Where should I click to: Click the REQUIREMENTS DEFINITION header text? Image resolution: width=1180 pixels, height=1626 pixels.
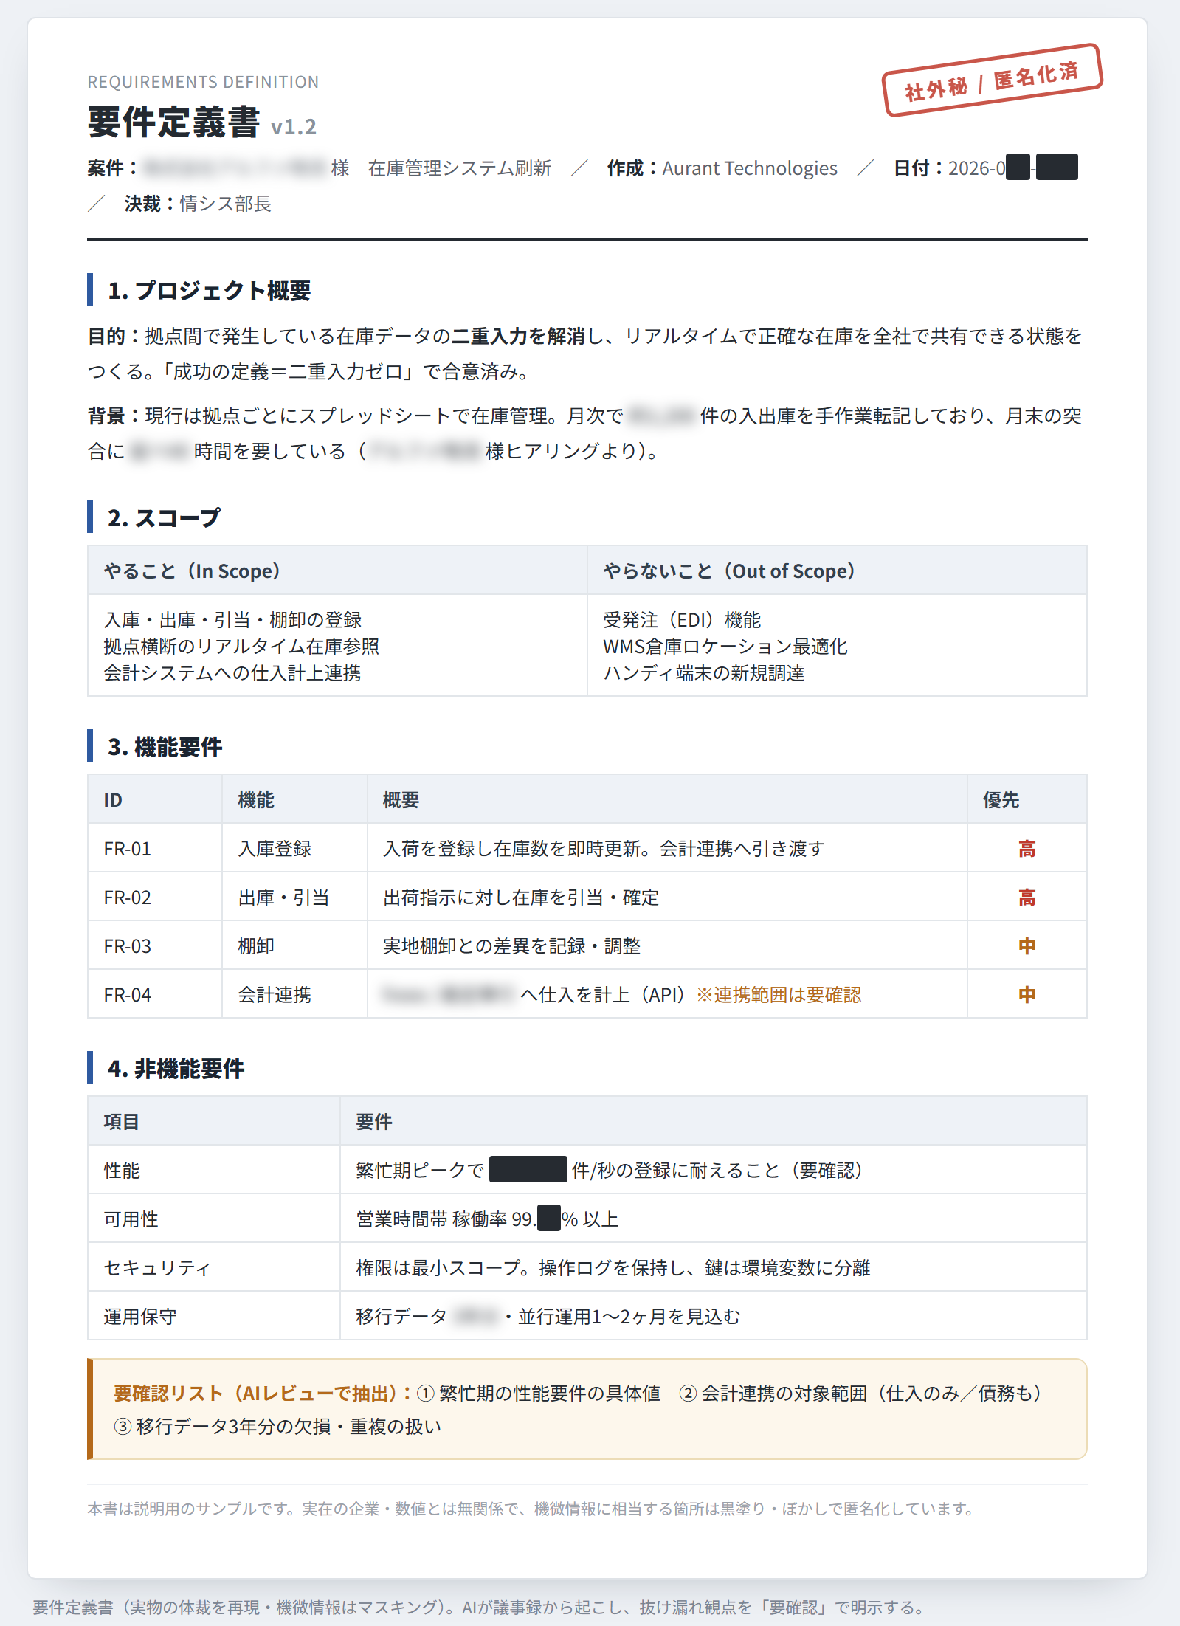point(203,82)
